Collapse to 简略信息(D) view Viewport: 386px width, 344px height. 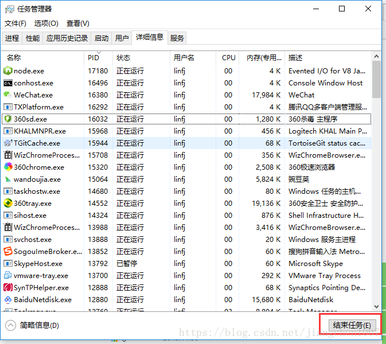32,325
